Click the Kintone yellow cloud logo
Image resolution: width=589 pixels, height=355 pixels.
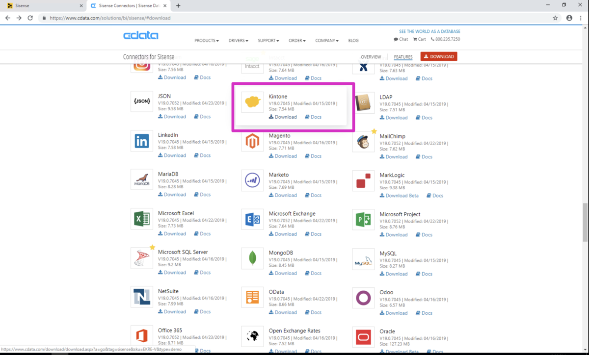click(x=252, y=102)
